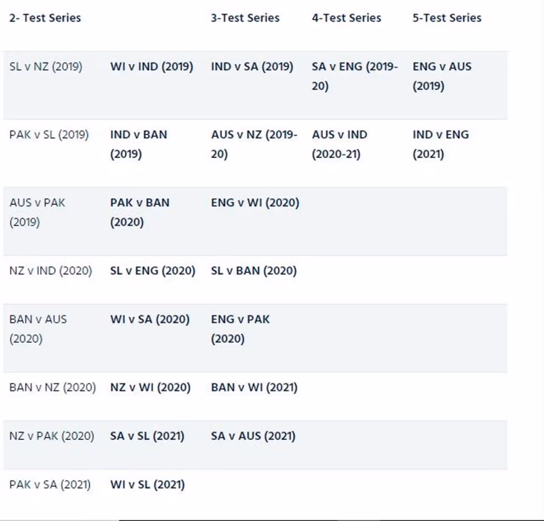The height and width of the screenshot is (521, 544).
Task: Open the IND v SA (2019) series
Action: pos(252,67)
